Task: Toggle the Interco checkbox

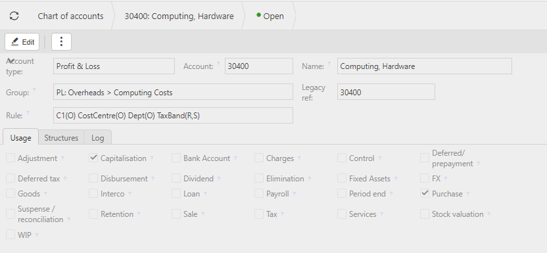Action: 93,193
